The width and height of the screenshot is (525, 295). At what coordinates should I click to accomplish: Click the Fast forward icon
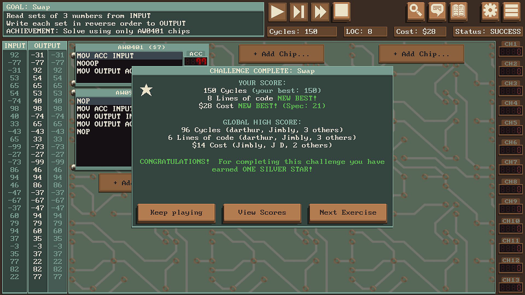(320, 12)
